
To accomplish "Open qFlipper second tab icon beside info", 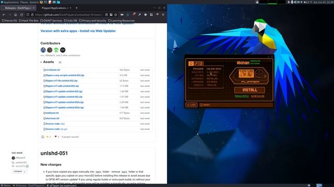I will click(x=196, y=63).
